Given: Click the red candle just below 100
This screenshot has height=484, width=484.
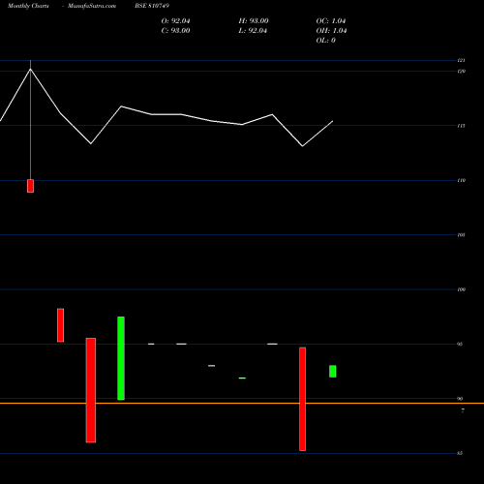Looking at the screenshot, I should [x=61, y=325].
